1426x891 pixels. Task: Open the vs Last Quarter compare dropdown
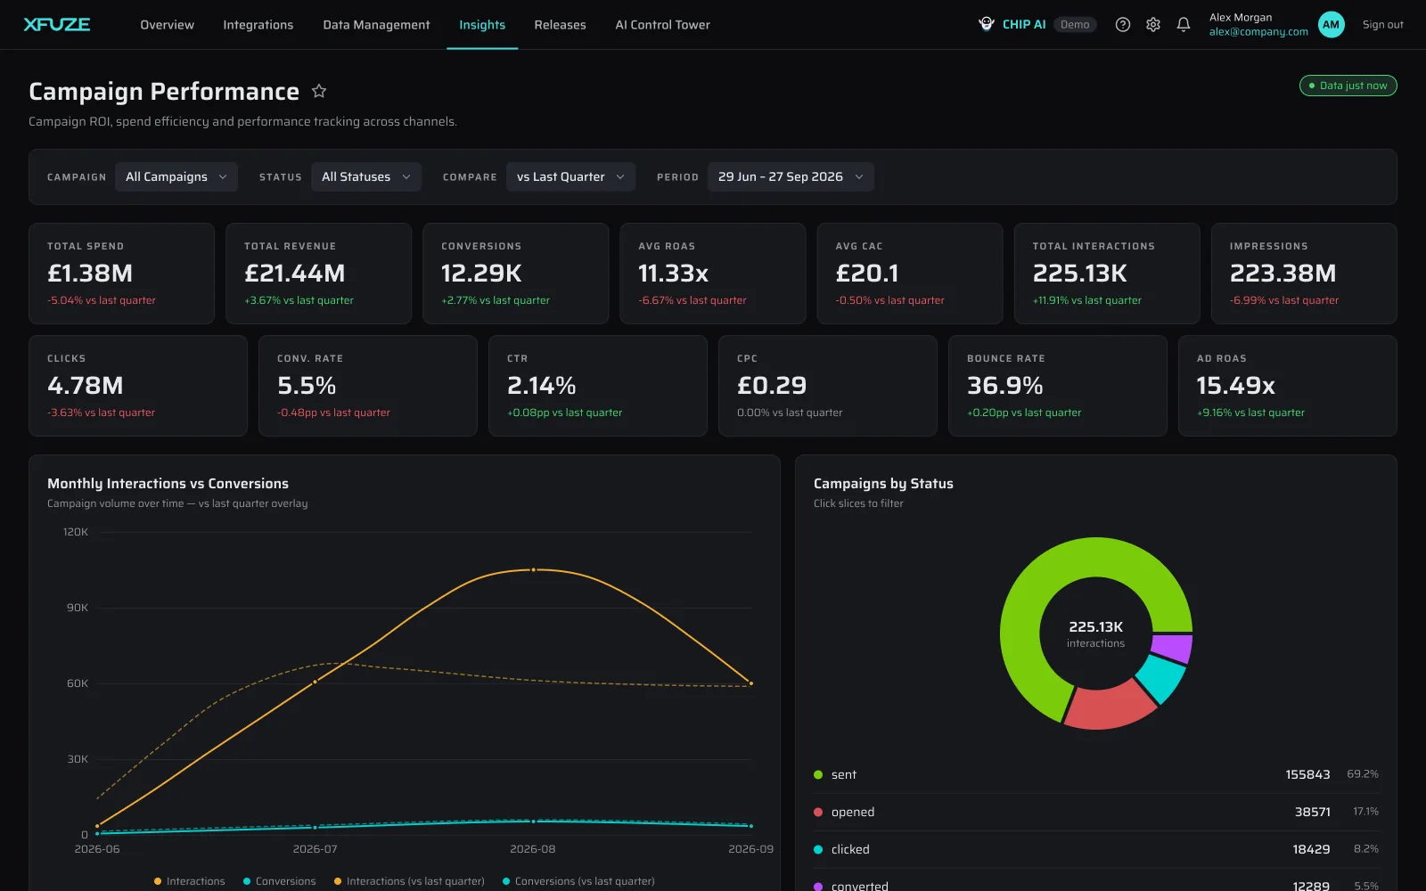pos(570,176)
